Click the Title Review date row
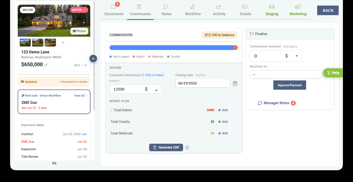This screenshot has height=182, width=353. [54, 157]
